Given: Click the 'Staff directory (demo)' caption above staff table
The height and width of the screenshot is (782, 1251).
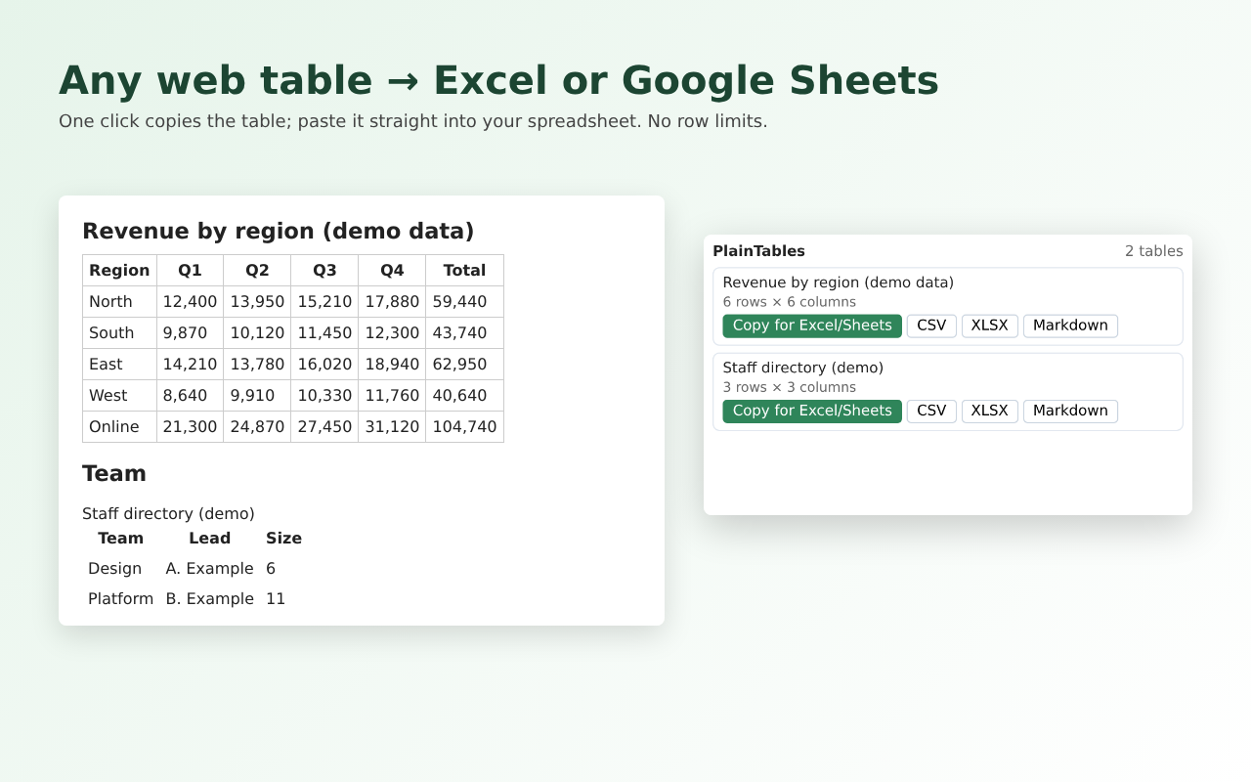Looking at the screenshot, I should click(x=168, y=514).
